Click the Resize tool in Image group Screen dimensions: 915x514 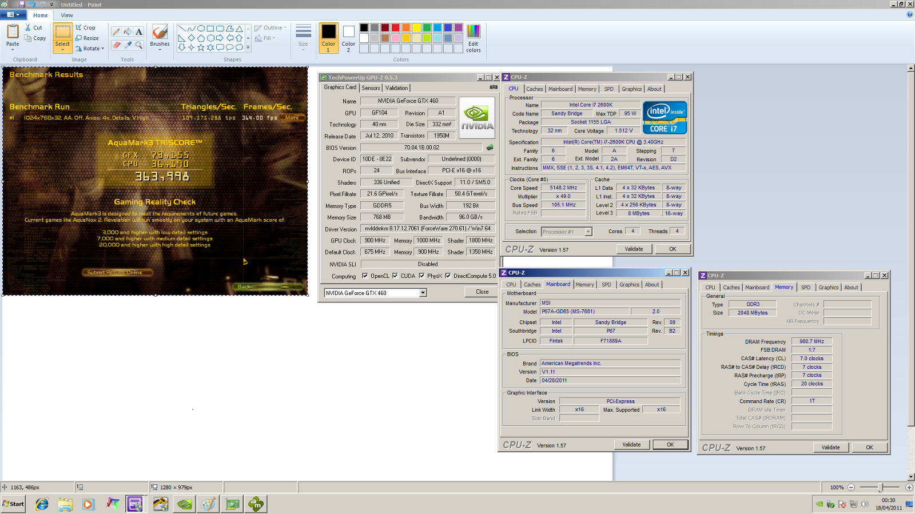[87, 38]
